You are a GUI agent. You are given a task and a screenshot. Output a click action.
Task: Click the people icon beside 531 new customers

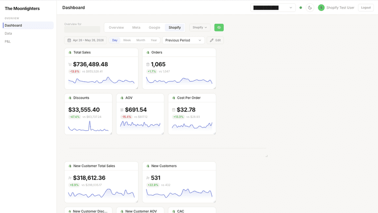click(x=148, y=178)
